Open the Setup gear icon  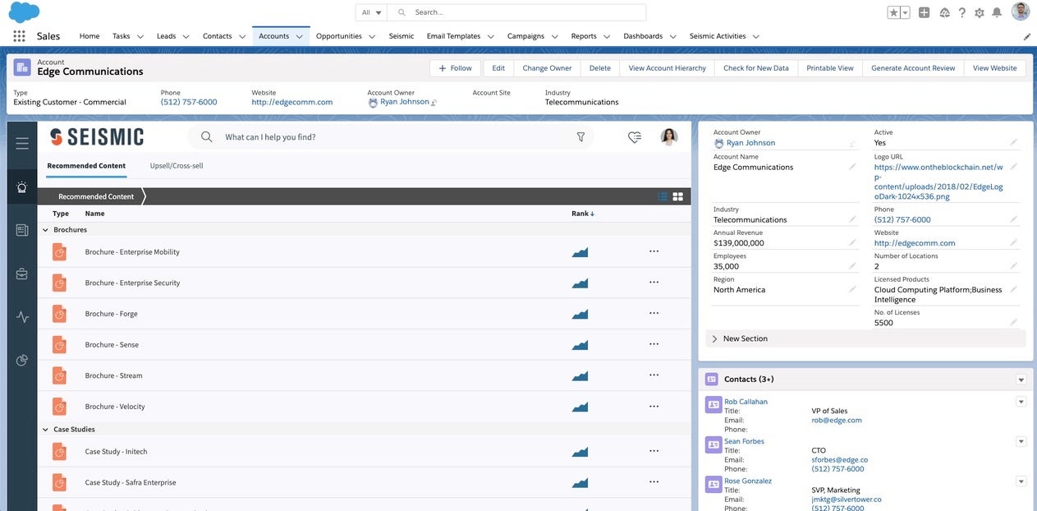click(979, 12)
